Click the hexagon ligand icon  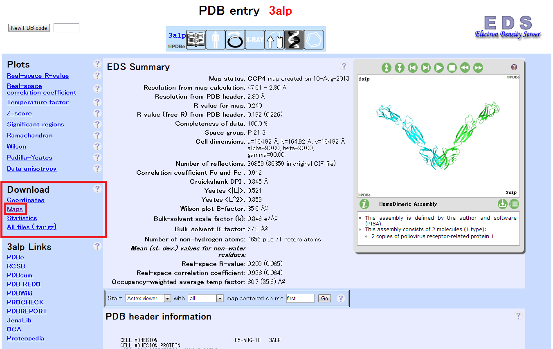coord(314,40)
